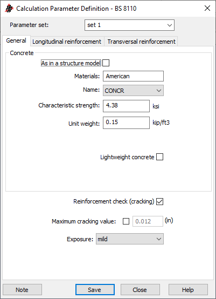Enable the As in a structure model checkbox

106,63
